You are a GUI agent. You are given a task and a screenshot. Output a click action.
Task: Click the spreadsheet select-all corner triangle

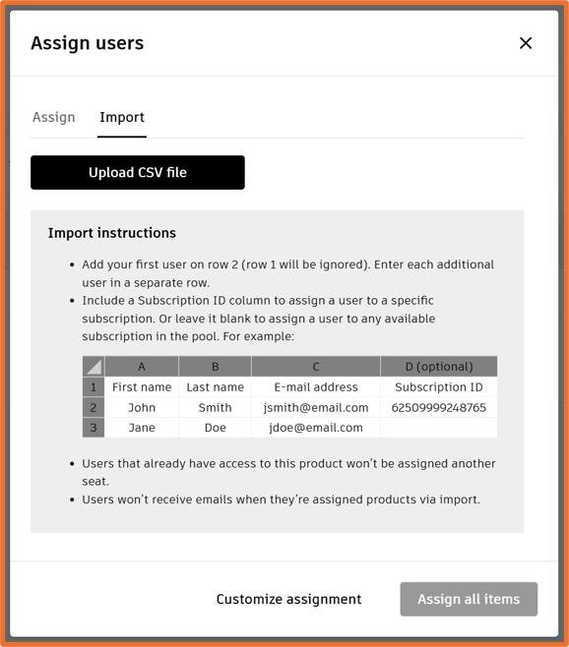tap(94, 367)
